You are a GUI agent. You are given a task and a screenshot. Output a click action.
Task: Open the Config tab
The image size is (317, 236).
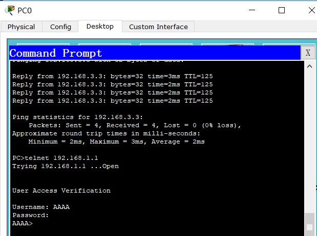pyautogui.click(x=60, y=27)
